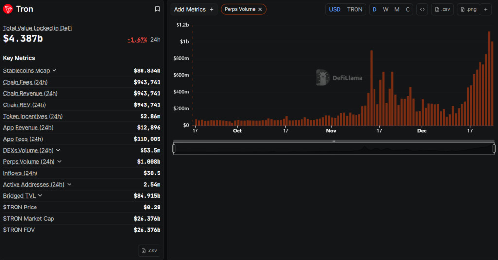498x260 pixels.
Task: Click the $TRON FDV row label
Action: coord(19,230)
